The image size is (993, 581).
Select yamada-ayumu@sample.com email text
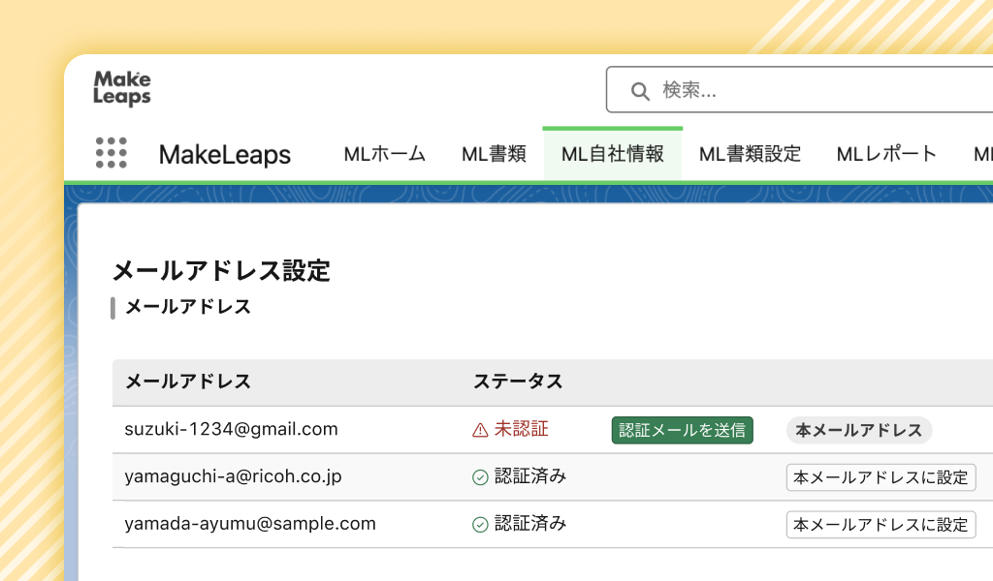click(250, 524)
